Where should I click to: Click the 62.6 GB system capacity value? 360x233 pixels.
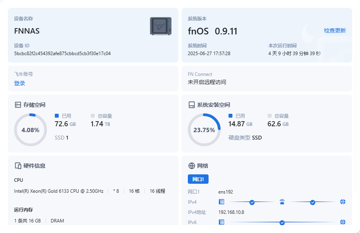pyautogui.click(x=278, y=124)
